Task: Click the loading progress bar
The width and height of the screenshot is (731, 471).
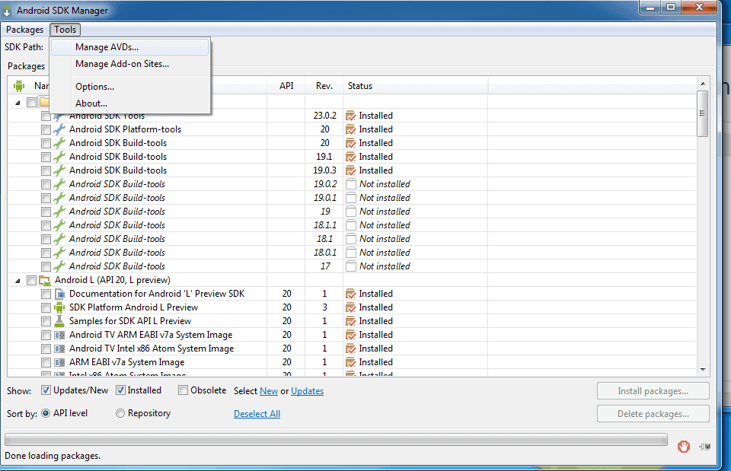Action: [336, 439]
